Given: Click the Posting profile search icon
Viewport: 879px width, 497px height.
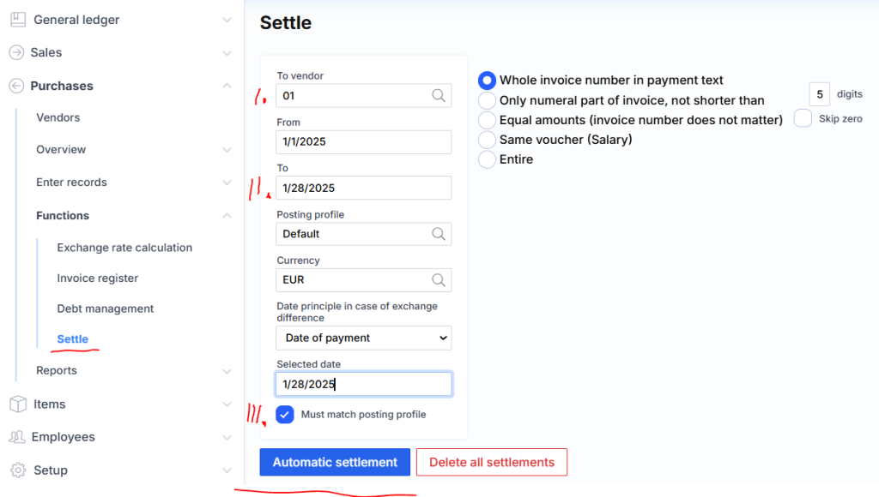Looking at the screenshot, I should coord(439,234).
